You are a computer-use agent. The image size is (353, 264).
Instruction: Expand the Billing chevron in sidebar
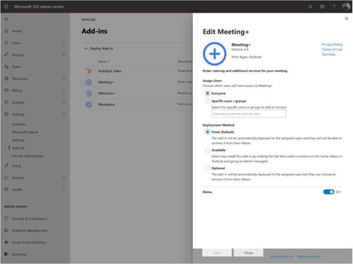click(64, 90)
